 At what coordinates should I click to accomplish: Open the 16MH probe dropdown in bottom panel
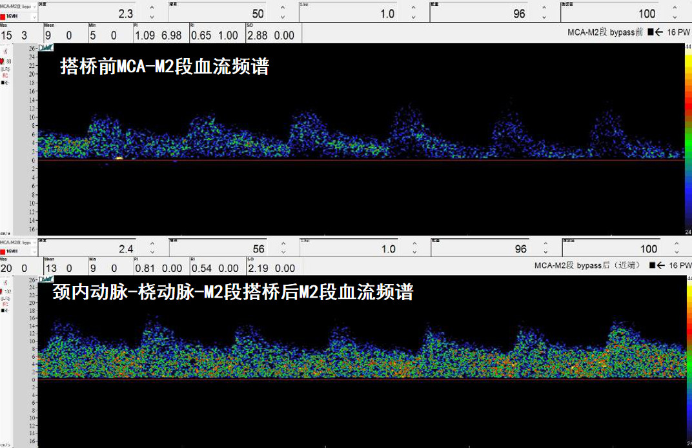click(34, 251)
